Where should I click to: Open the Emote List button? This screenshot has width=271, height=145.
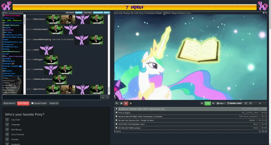pos(54,103)
